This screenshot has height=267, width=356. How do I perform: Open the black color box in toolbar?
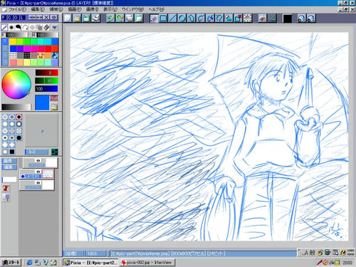click(287, 19)
